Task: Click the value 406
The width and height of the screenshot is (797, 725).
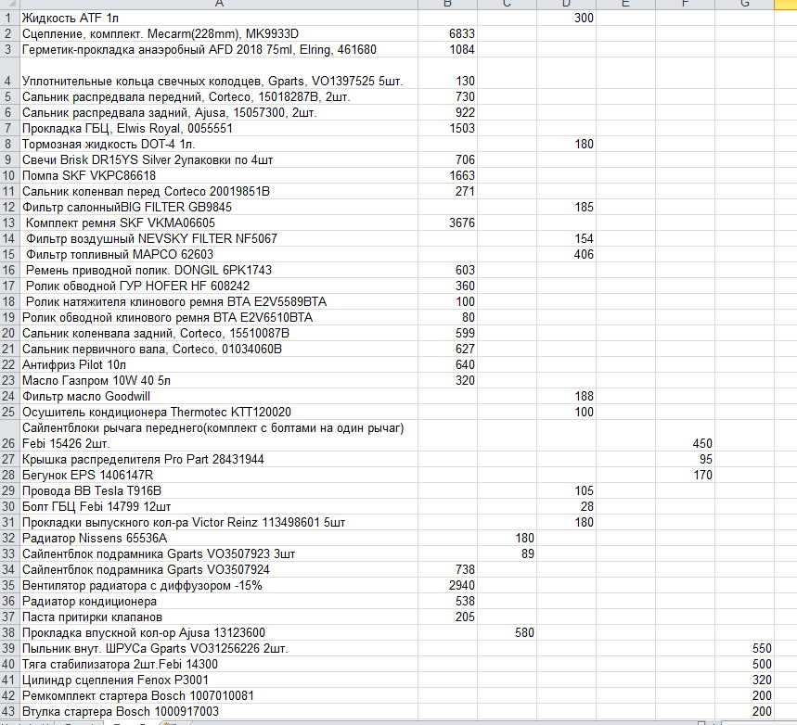Action: pyautogui.click(x=584, y=254)
